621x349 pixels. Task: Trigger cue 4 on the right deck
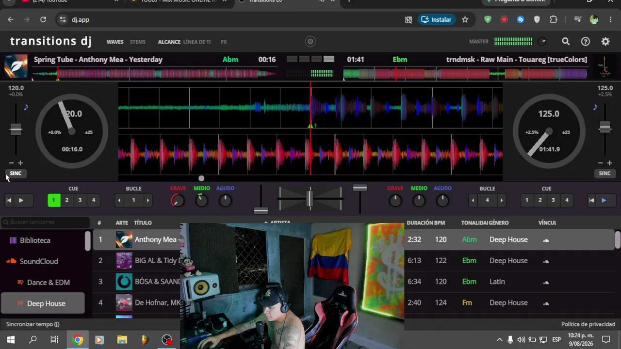click(x=567, y=200)
